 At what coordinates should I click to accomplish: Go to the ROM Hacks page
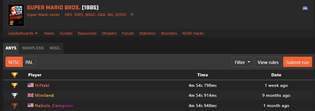(193, 33)
